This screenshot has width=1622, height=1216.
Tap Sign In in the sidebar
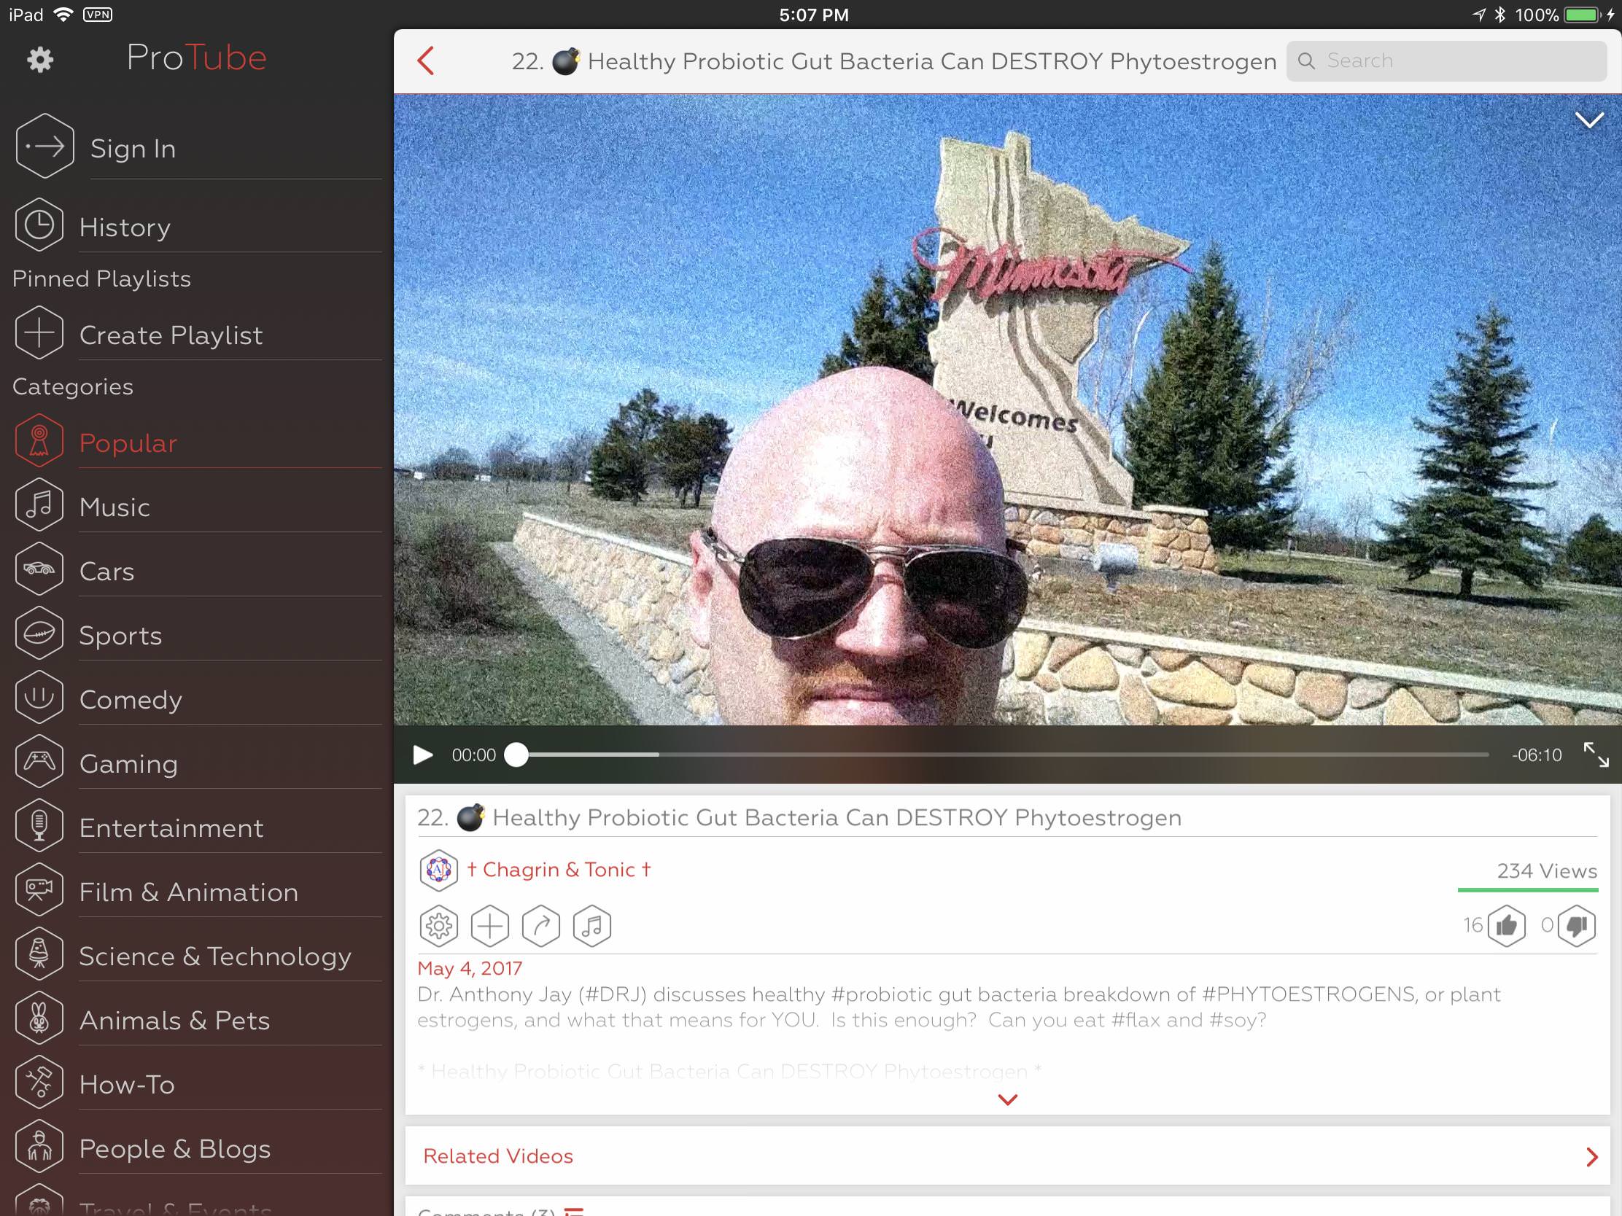click(133, 149)
